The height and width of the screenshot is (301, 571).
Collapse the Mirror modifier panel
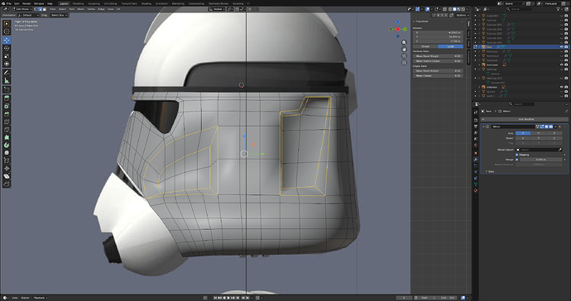tap(483, 127)
